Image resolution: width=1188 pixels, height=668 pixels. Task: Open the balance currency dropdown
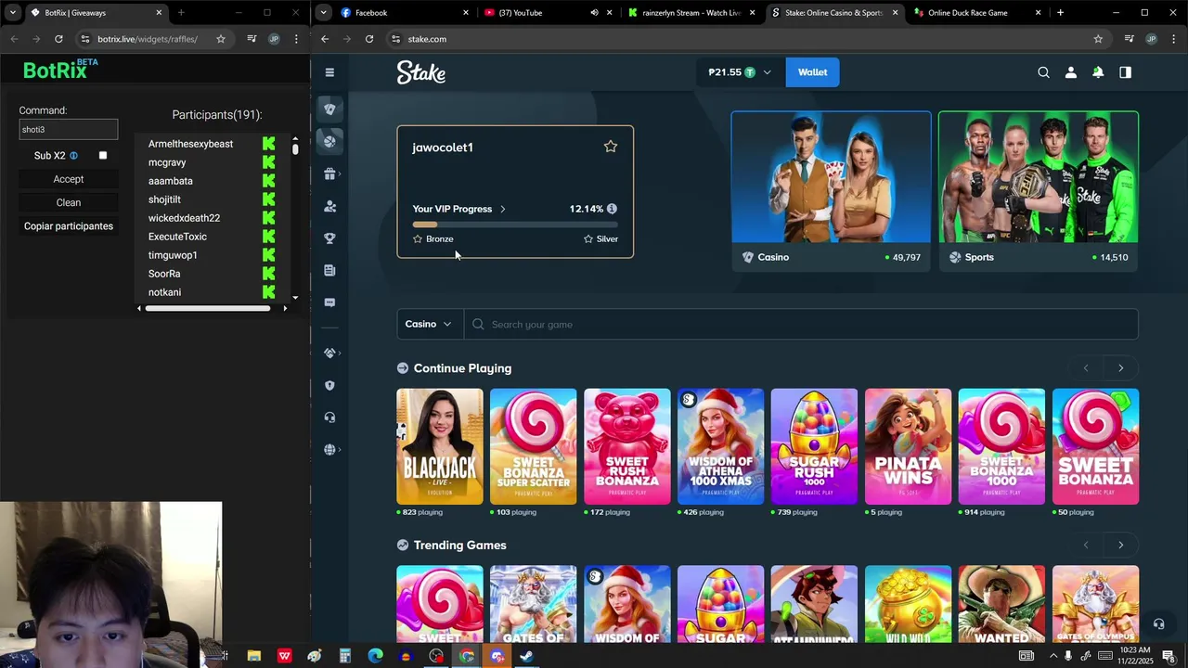pyautogui.click(x=767, y=72)
